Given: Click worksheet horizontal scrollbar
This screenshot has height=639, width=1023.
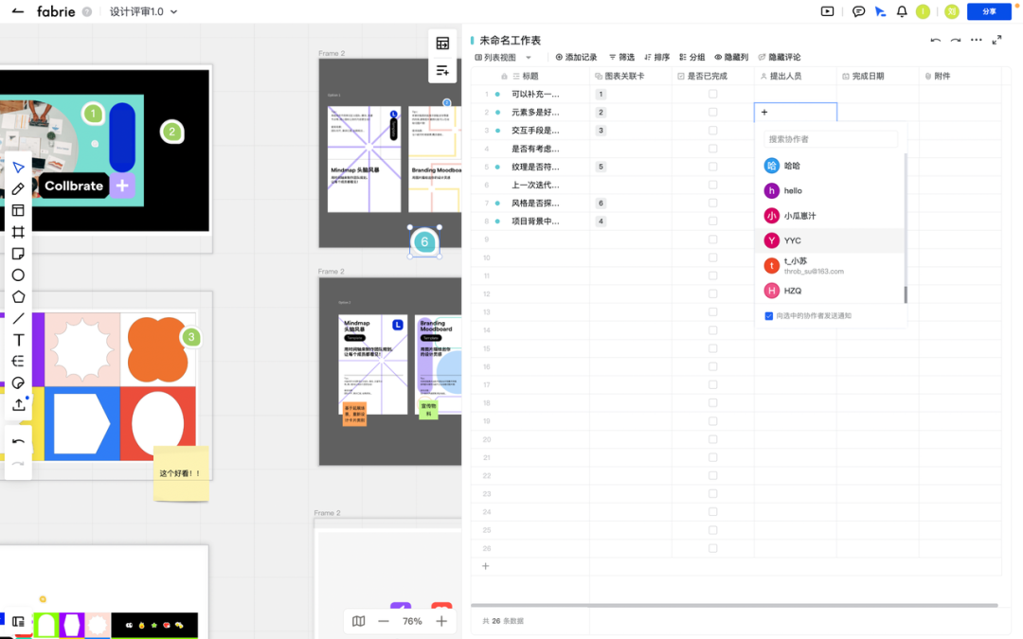Looking at the screenshot, I should [734, 606].
